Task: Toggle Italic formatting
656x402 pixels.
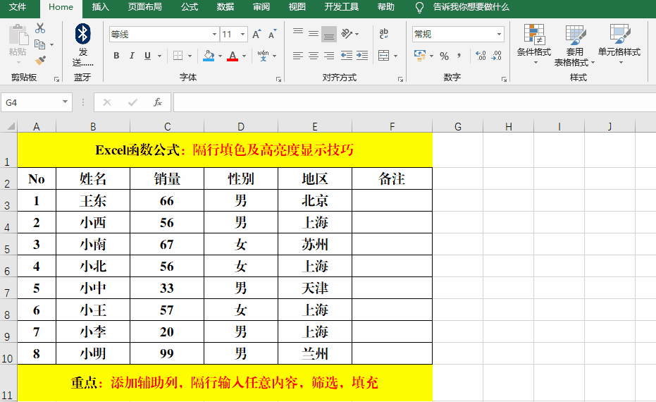Action: 132,56
